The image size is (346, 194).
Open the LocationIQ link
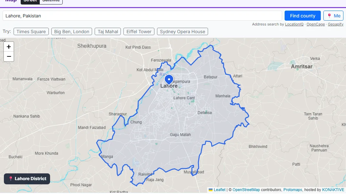[x=294, y=24]
